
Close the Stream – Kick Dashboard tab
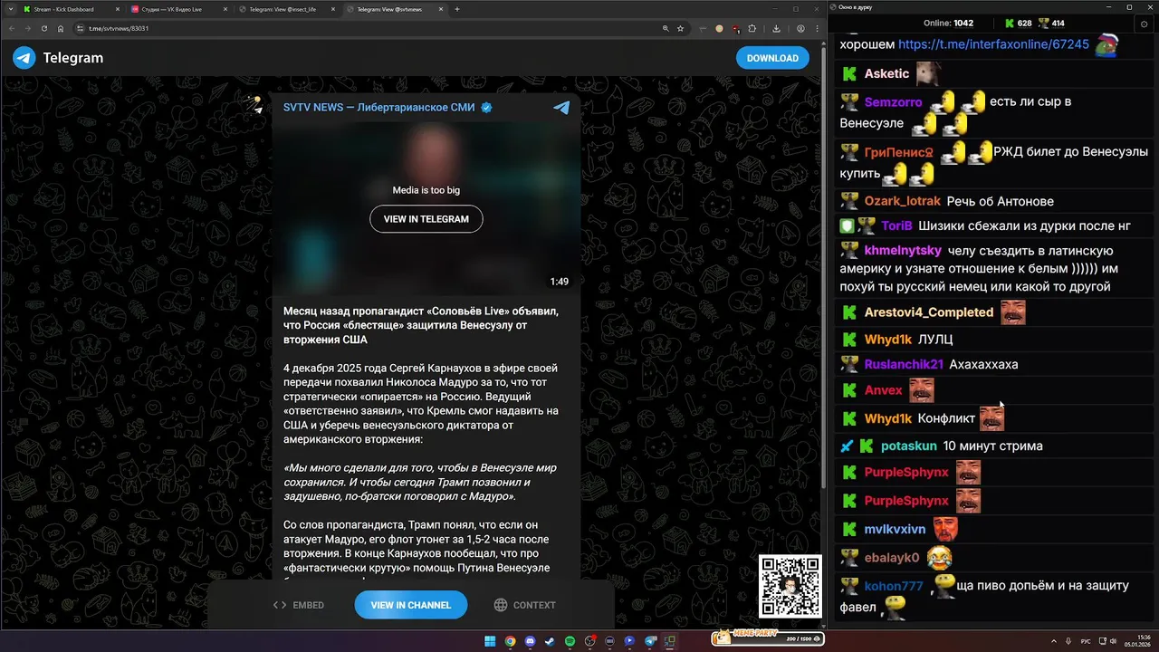click(117, 9)
